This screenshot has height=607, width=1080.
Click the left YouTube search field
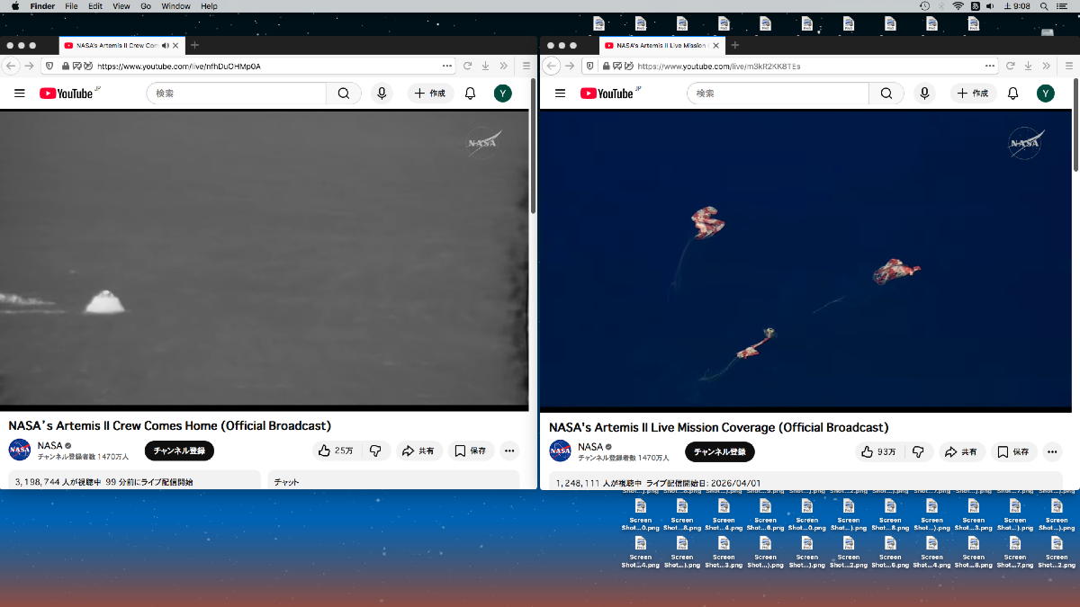[237, 93]
